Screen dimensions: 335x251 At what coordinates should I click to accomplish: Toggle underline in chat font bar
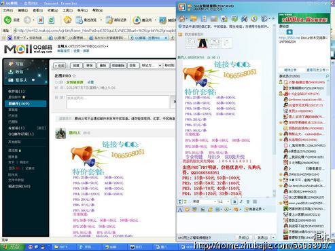point(248,201)
